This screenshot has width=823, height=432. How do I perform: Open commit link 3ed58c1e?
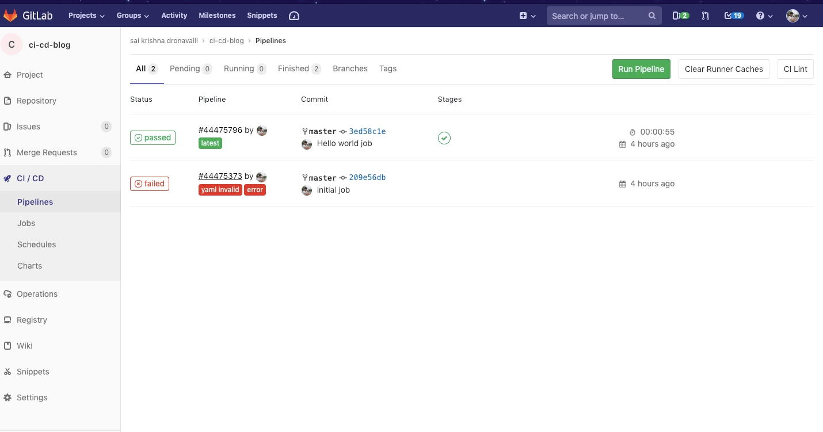tap(367, 131)
